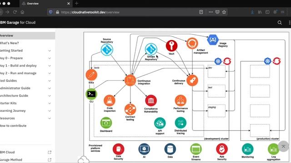Click the Log aggregation icon
291x163 pixels.
click(273, 149)
